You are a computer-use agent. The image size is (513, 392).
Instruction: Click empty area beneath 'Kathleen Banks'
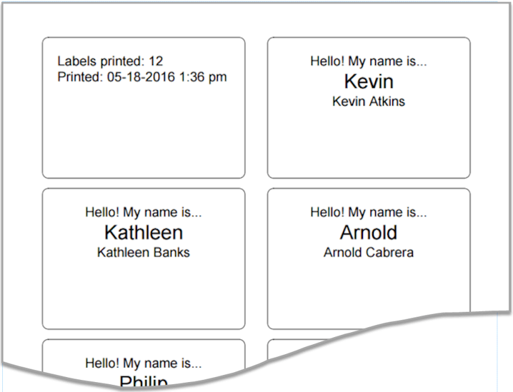(143, 293)
